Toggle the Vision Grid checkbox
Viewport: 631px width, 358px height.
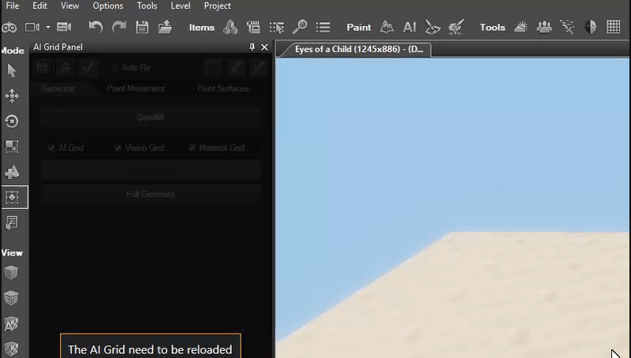click(118, 148)
